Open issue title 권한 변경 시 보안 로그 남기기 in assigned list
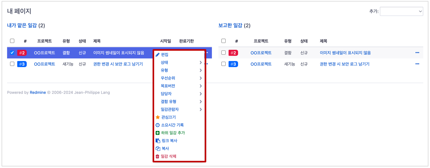The image size is (430, 168). coord(118,64)
